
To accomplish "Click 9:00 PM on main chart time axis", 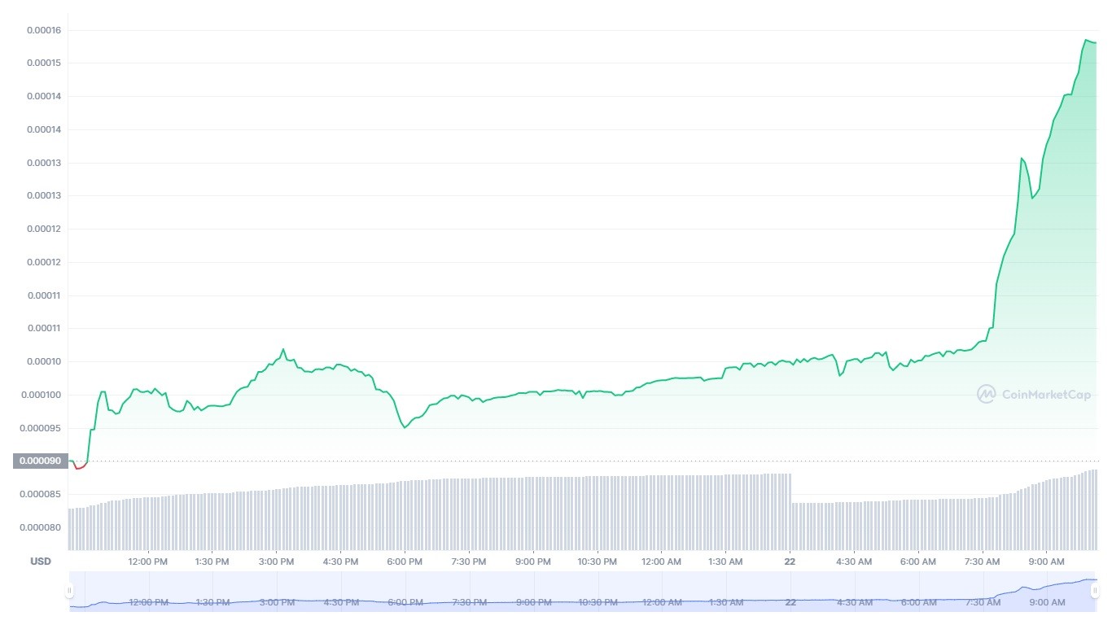I will 533,562.
